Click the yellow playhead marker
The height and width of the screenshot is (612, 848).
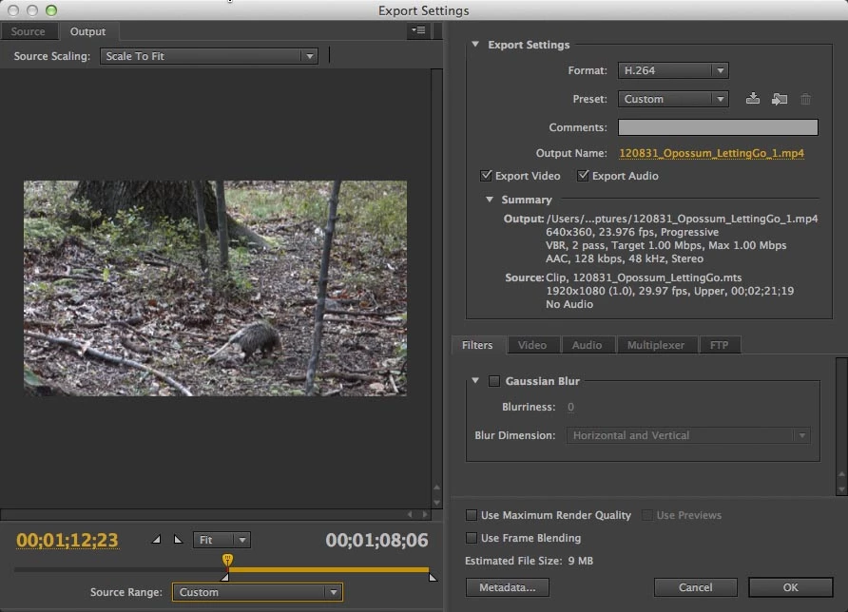(x=227, y=560)
